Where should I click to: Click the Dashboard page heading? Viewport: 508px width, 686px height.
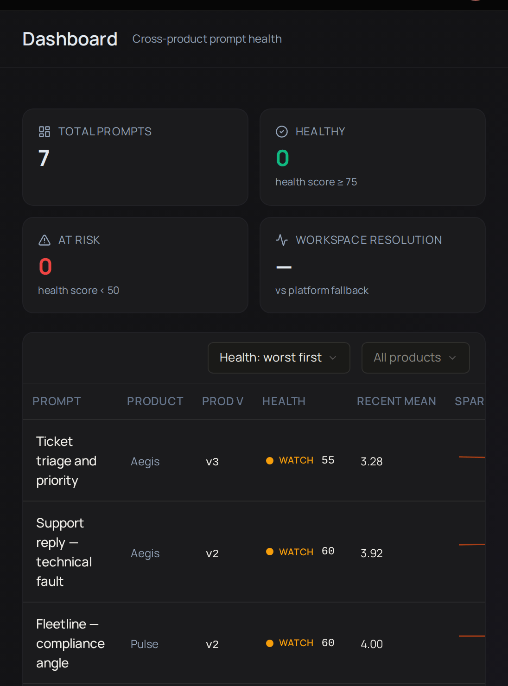click(70, 39)
